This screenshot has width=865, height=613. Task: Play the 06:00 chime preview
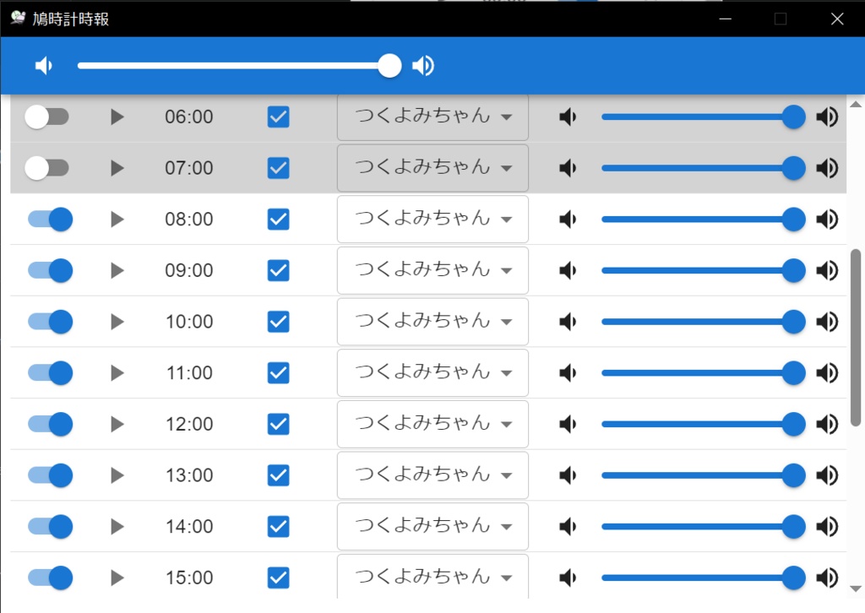coord(117,117)
